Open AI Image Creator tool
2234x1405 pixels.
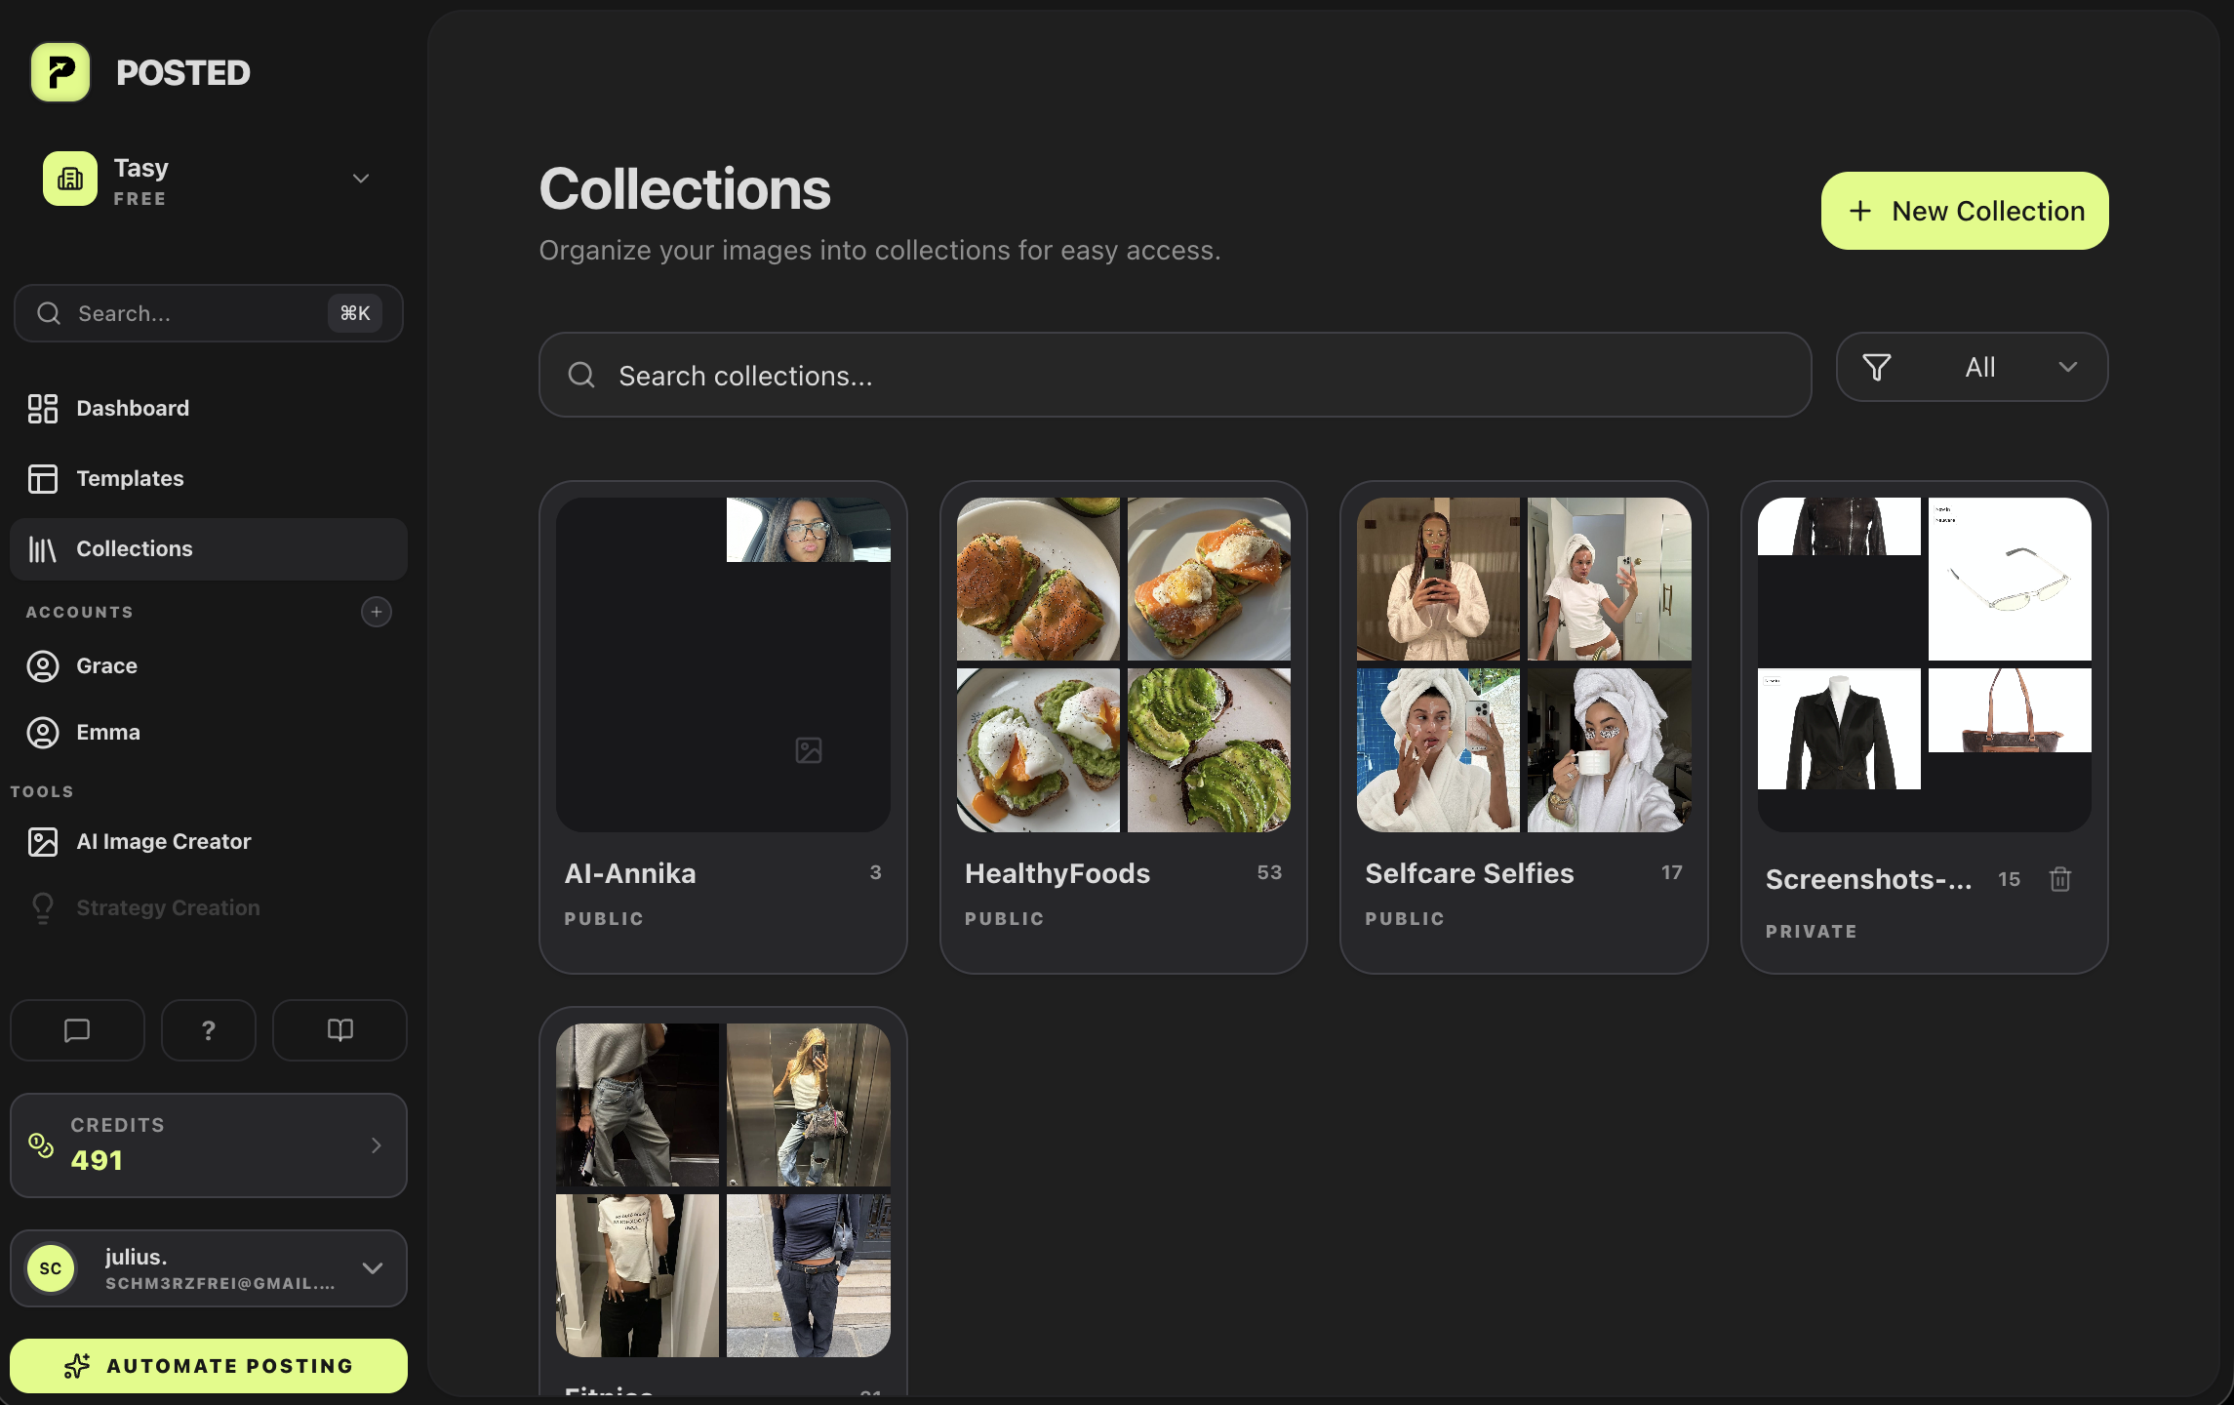pyautogui.click(x=163, y=841)
